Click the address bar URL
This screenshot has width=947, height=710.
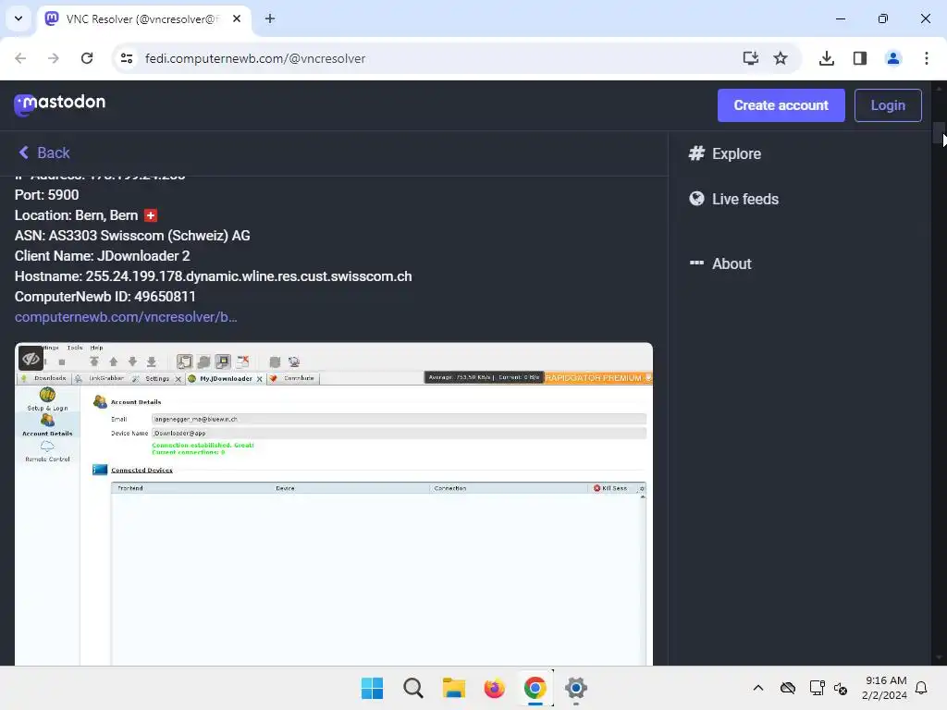(x=255, y=58)
